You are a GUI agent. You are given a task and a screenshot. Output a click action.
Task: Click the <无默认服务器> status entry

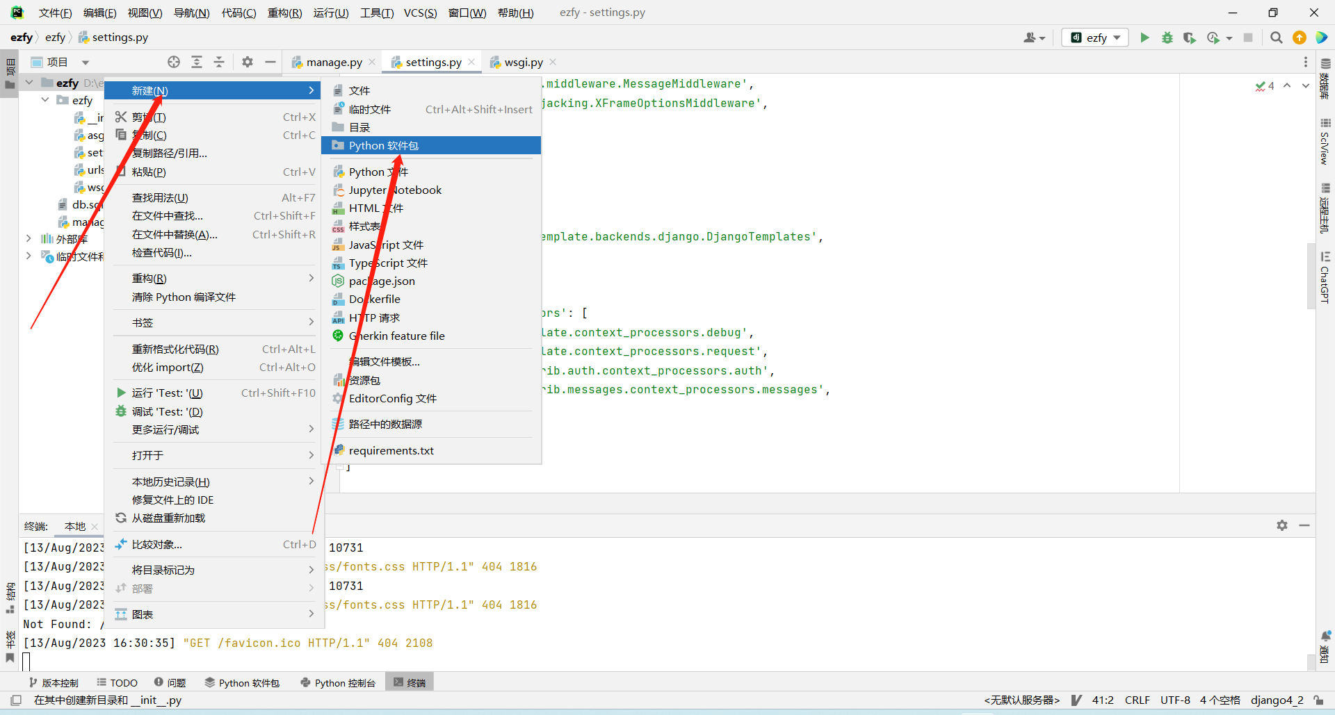(x=1021, y=700)
